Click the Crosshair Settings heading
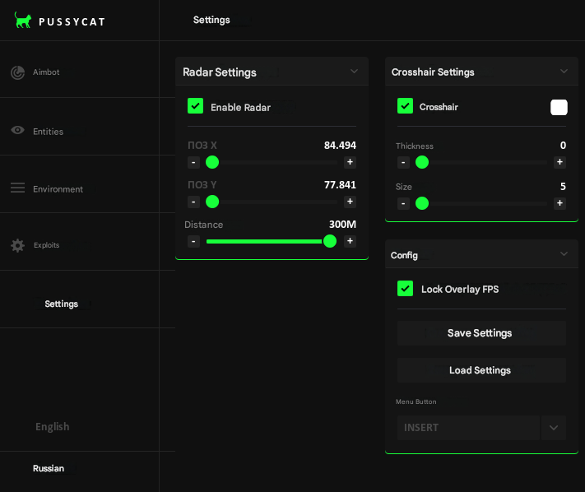The image size is (585, 492). pyautogui.click(x=433, y=72)
